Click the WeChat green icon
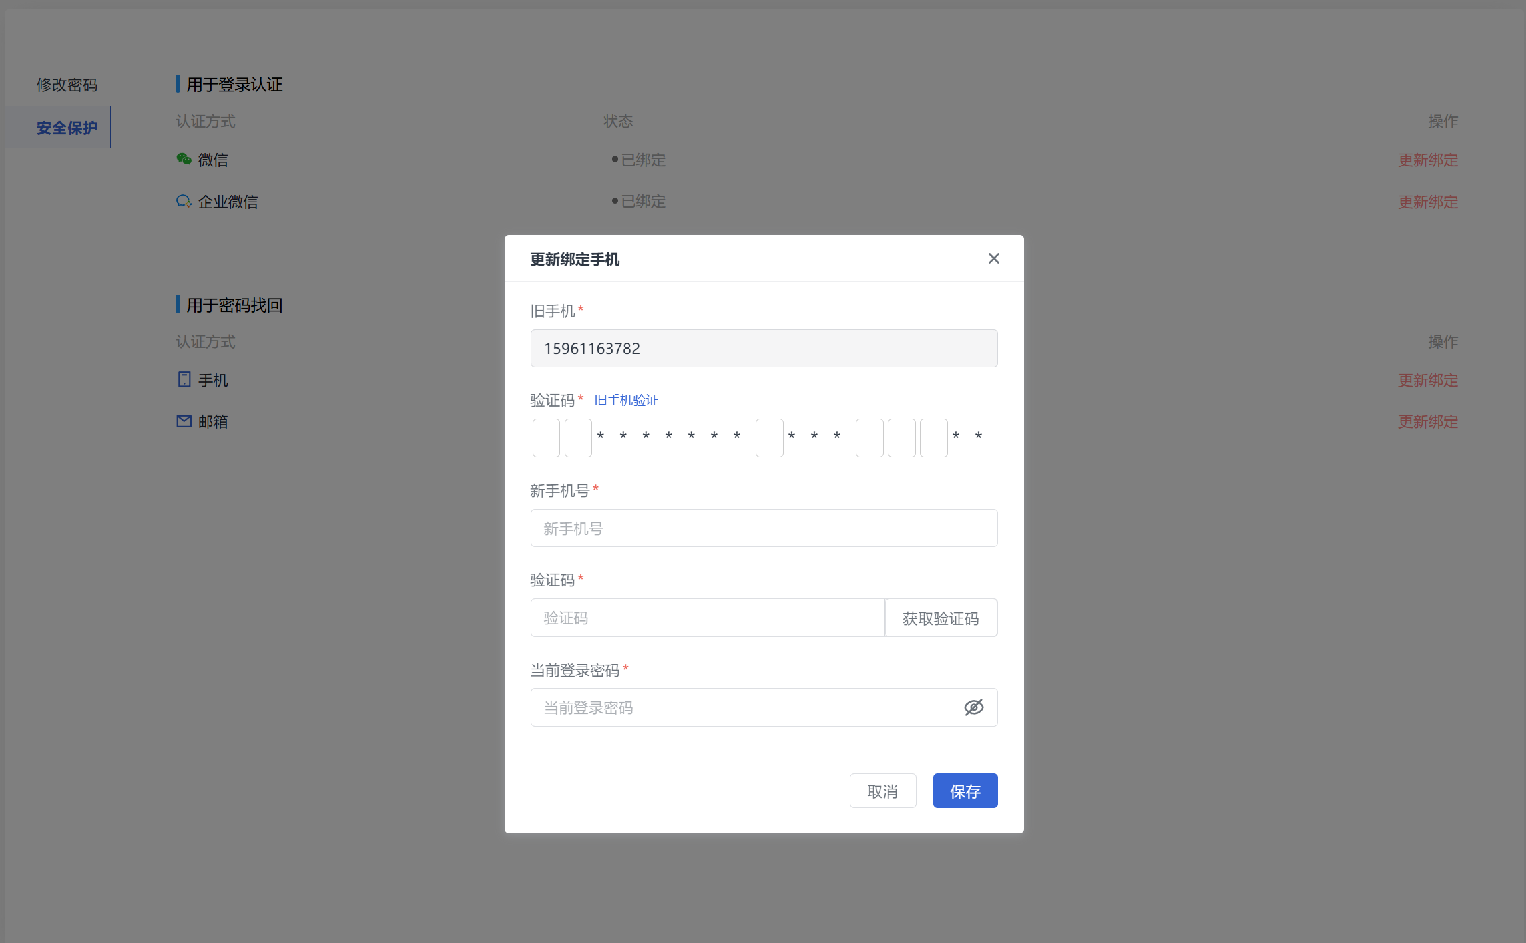The height and width of the screenshot is (943, 1526). [184, 159]
